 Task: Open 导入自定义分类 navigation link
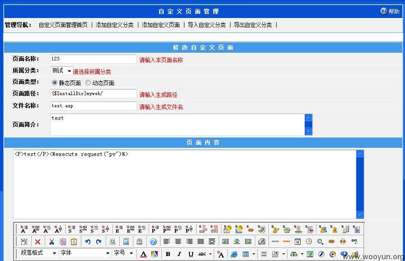click(x=207, y=25)
